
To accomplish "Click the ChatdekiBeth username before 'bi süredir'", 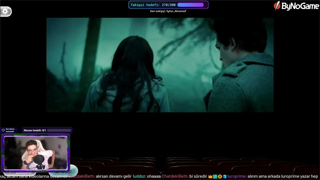I will pyautogui.click(x=175, y=176).
